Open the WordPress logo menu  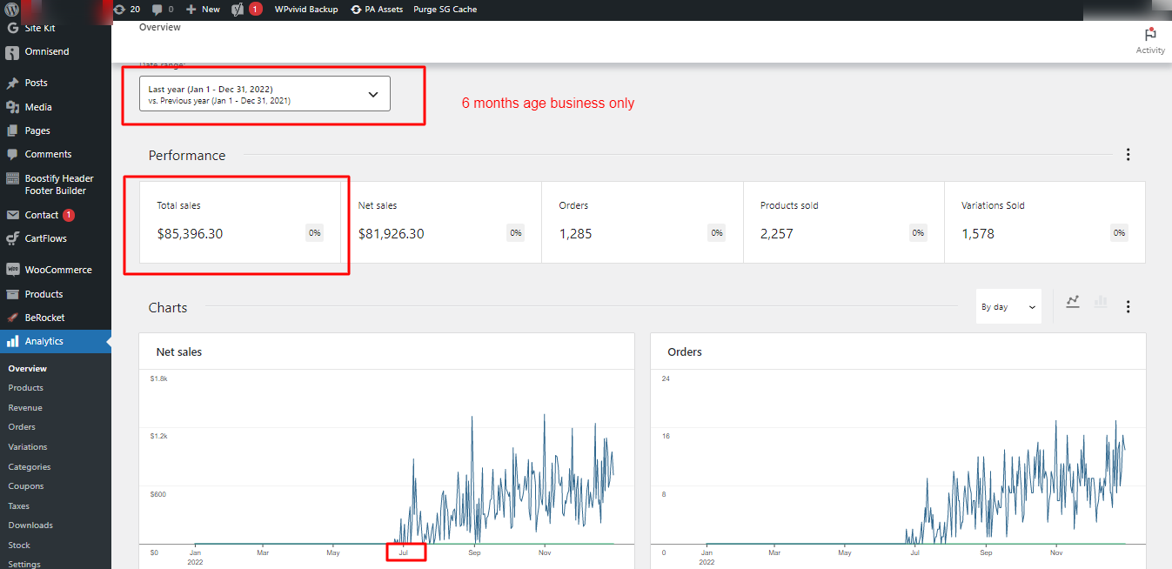pyautogui.click(x=11, y=9)
